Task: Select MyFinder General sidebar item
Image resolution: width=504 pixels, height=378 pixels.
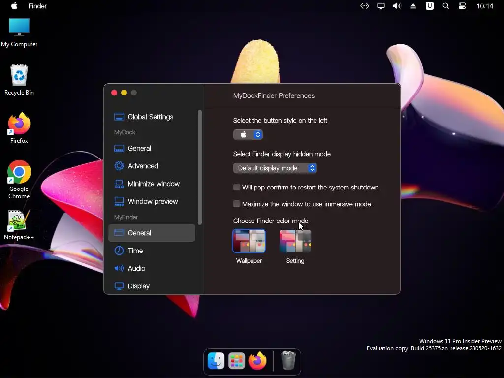Action: tap(152, 233)
